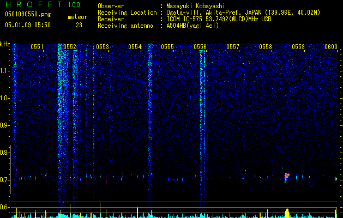
Task: Click the 0.8 kHz axis label
Action: (x=4, y=153)
